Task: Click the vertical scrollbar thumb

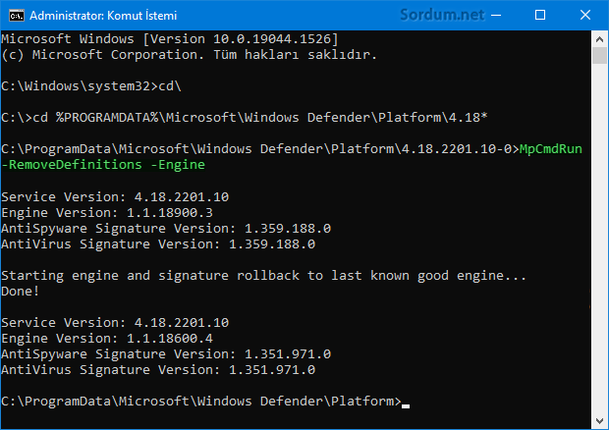Action: pos(599,55)
